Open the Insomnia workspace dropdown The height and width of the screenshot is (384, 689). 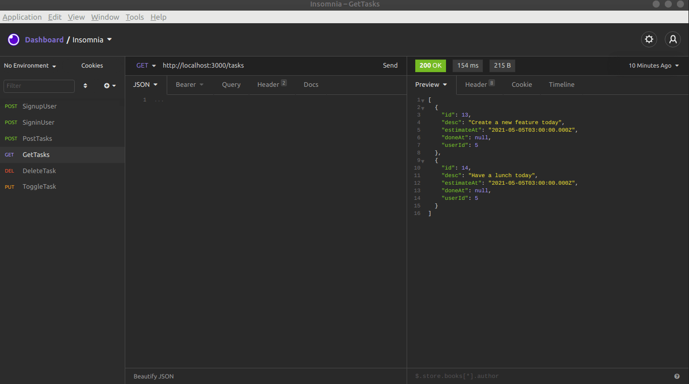click(92, 40)
